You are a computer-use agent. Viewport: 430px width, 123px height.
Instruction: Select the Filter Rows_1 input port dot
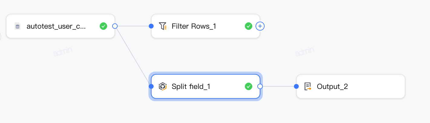tap(151, 26)
